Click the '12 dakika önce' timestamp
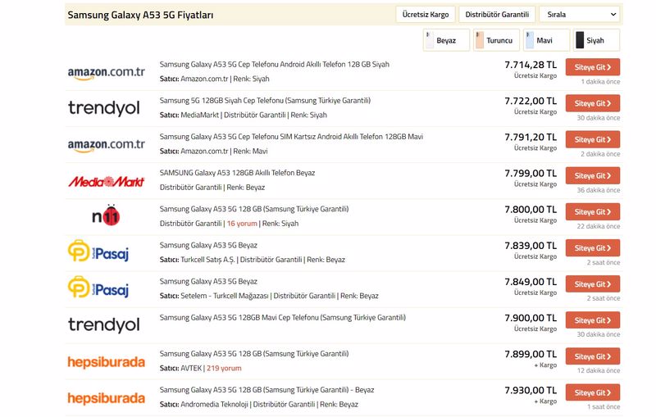 coord(599,370)
